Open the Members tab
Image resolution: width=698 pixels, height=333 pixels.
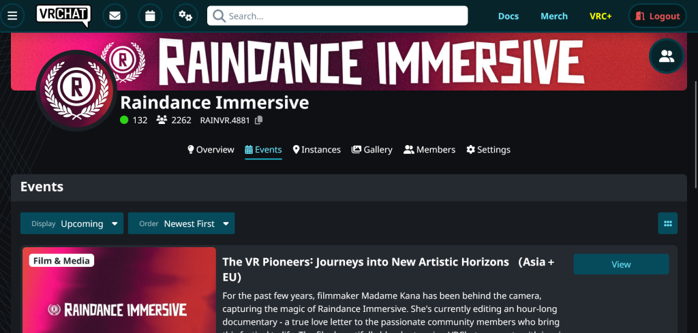(x=429, y=150)
